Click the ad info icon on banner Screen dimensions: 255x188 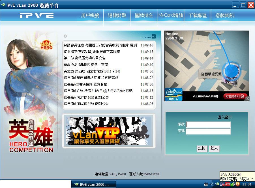coord(247,99)
